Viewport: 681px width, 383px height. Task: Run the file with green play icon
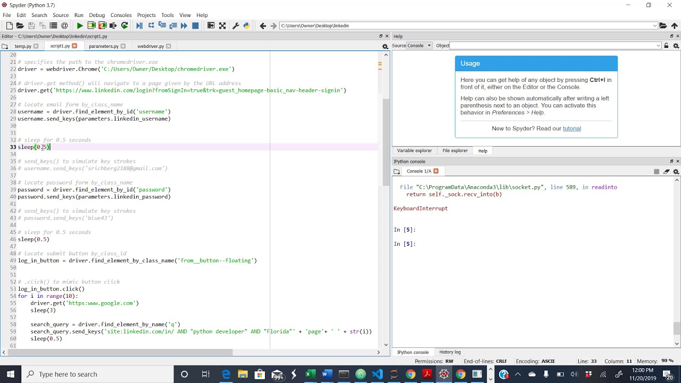pyautogui.click(x=80, y=26)
